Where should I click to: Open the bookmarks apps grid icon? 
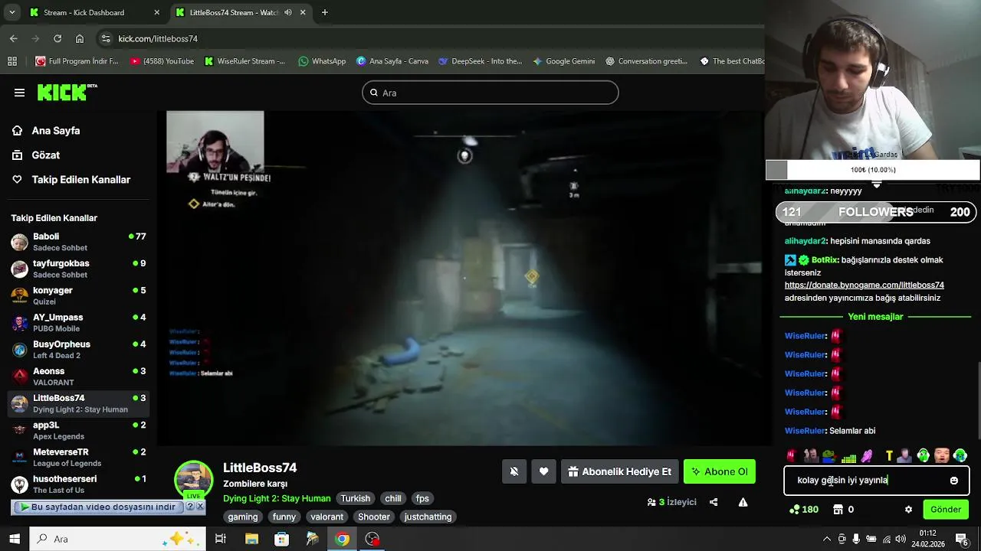[11, 61]
